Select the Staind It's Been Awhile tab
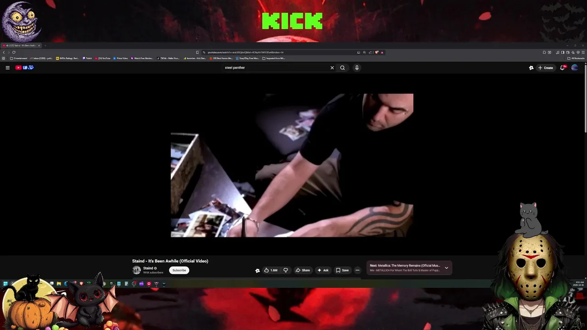 tap(21, 45)
